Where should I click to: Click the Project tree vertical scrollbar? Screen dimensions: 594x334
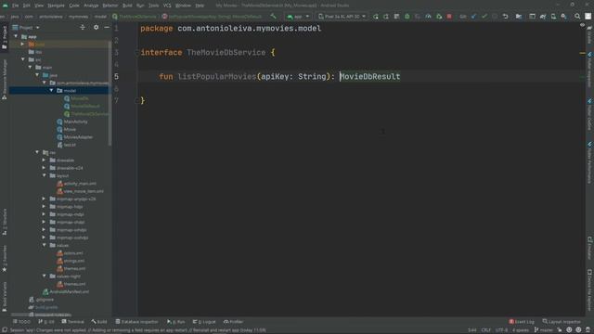pyautogui.click(x=110, y=93)
